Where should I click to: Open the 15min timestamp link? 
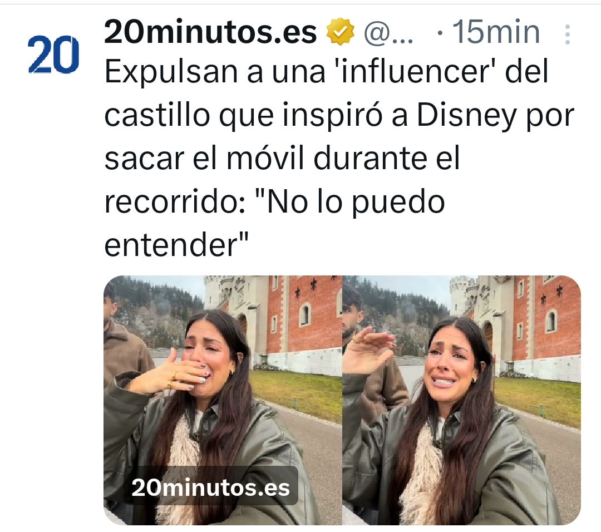[496, 32]
